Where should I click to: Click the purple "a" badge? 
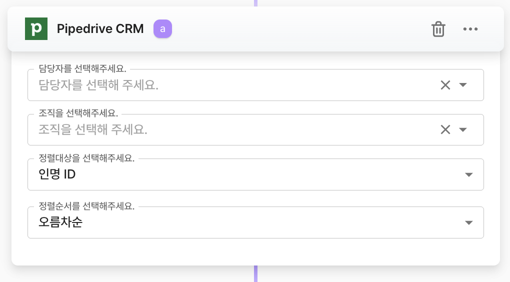[162, 29]
